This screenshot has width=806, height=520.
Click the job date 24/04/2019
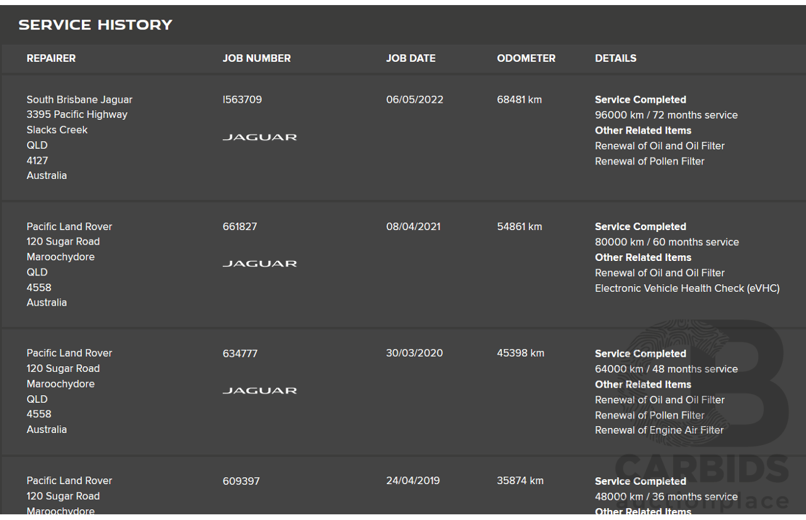click(x=412, y=480)
